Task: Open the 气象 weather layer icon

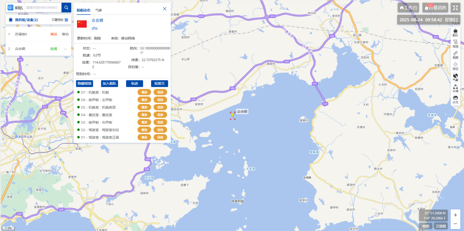Action: (x=455, y=77)
